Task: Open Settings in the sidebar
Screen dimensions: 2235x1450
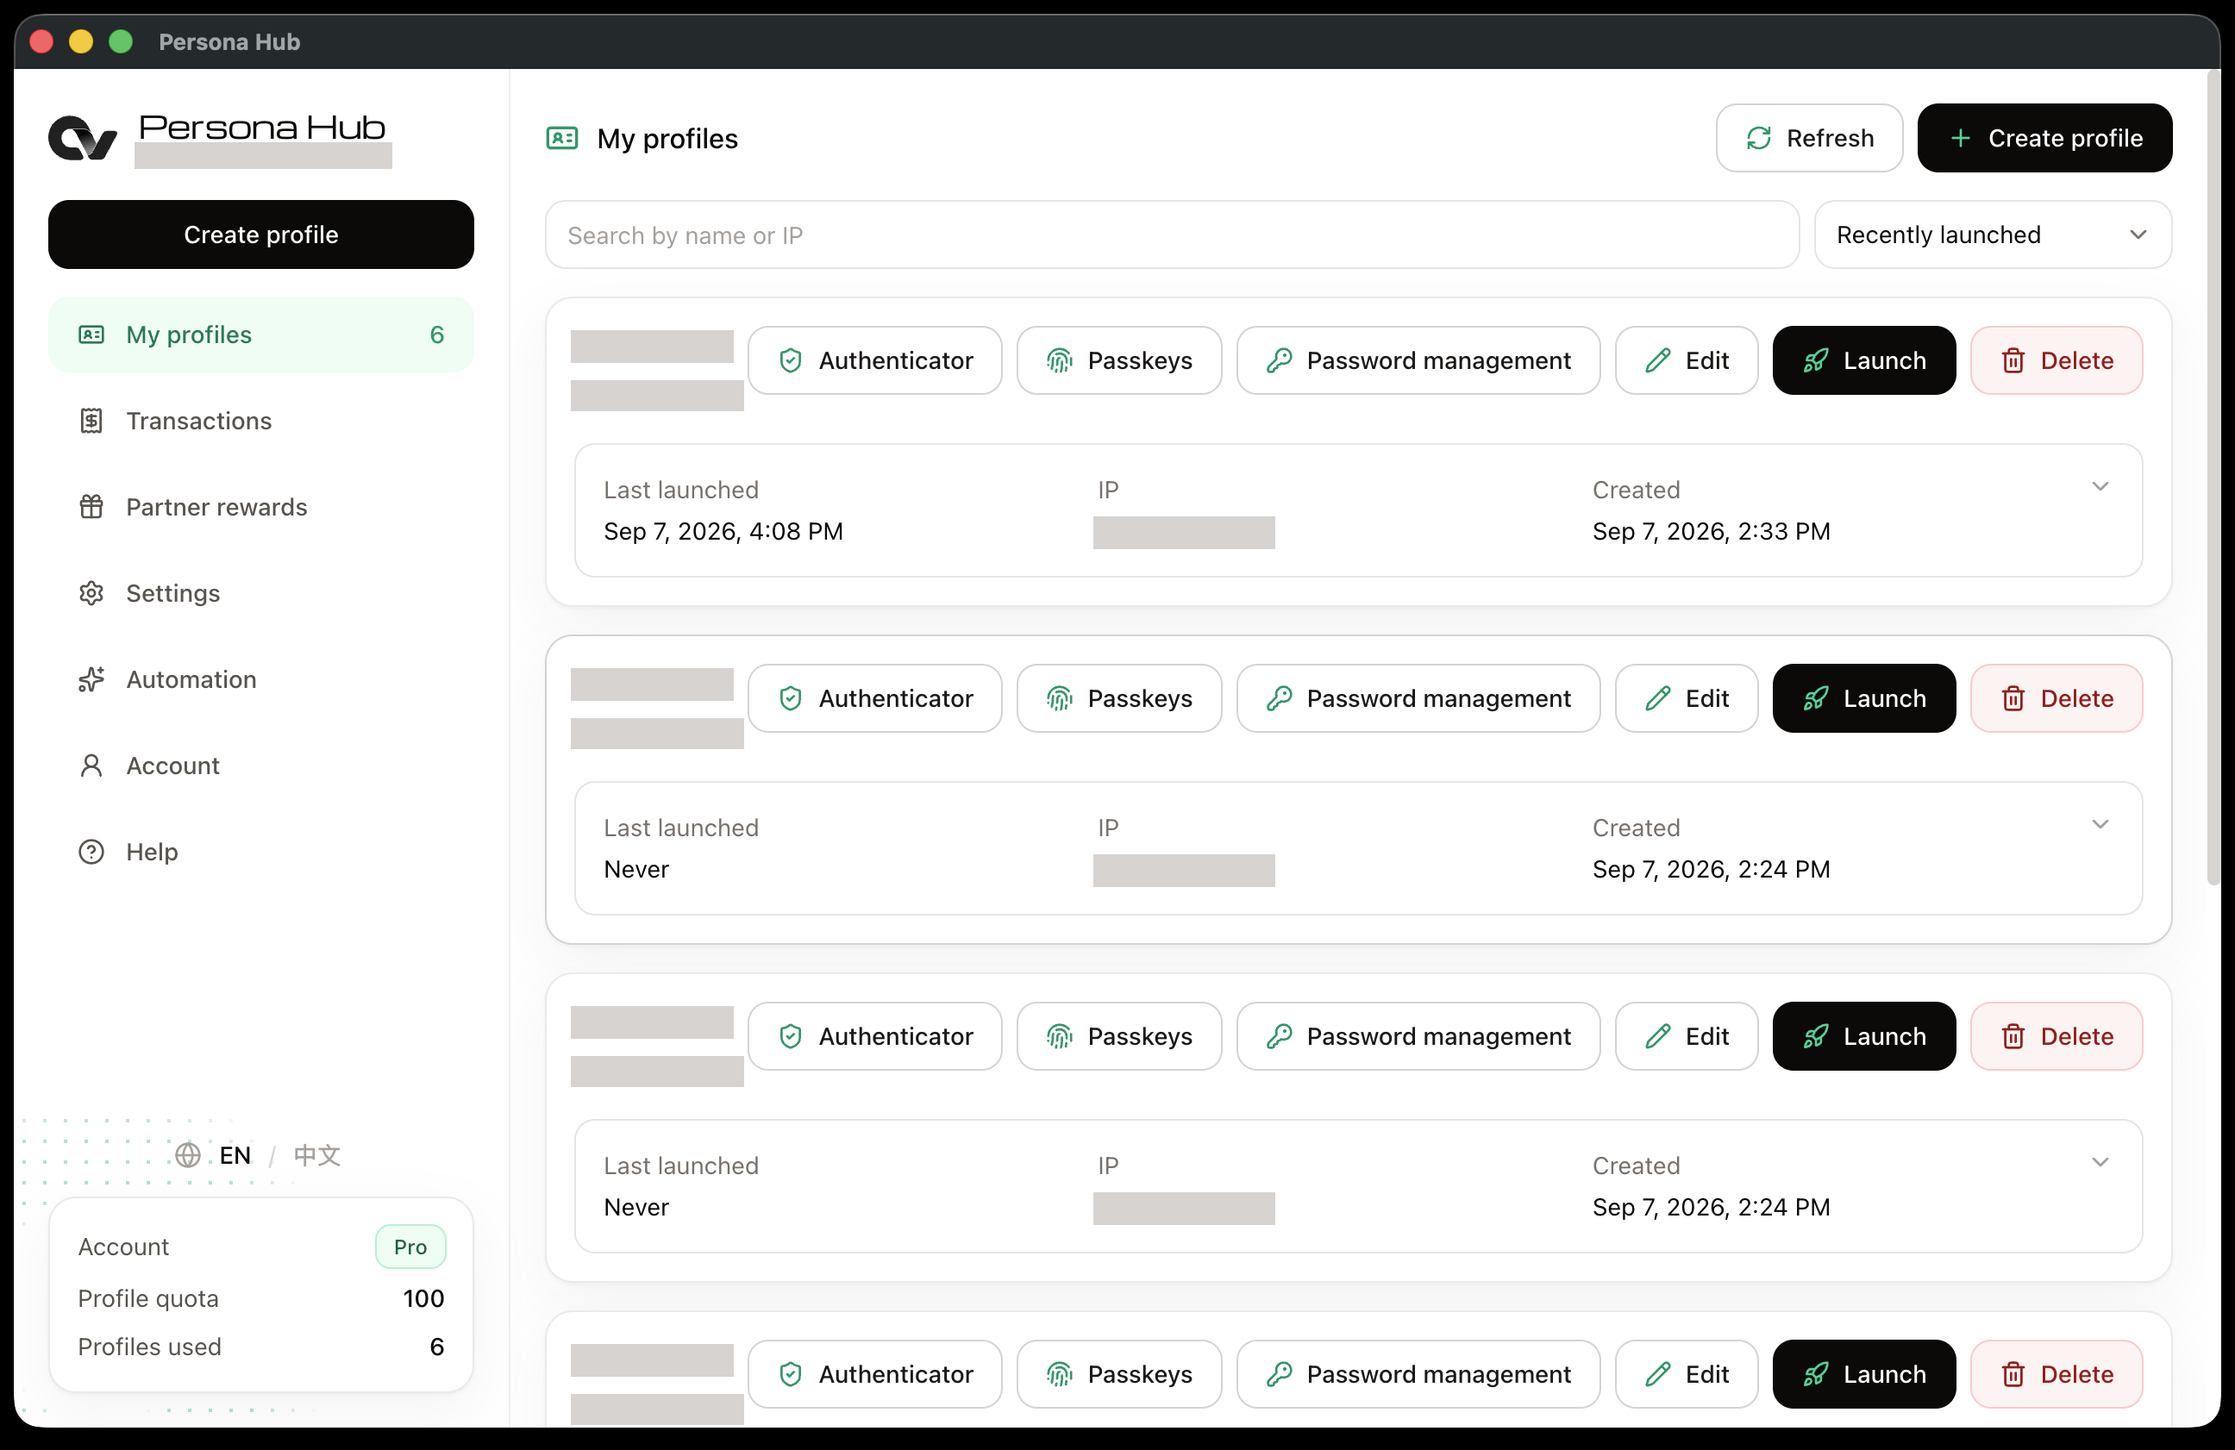Action: 261,593
